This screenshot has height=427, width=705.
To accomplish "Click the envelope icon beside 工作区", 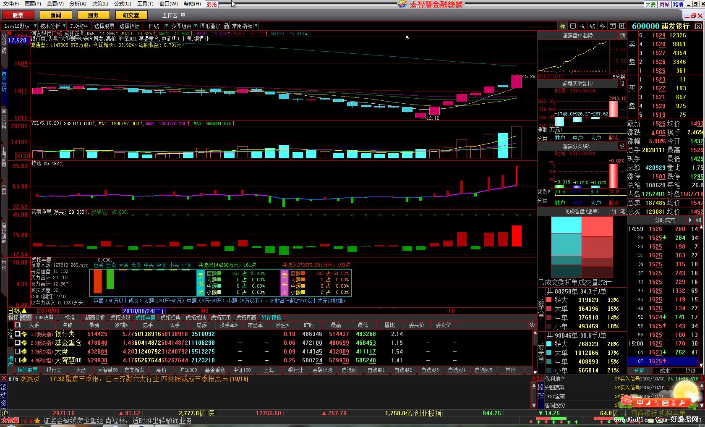I will [x=183, y=15].
